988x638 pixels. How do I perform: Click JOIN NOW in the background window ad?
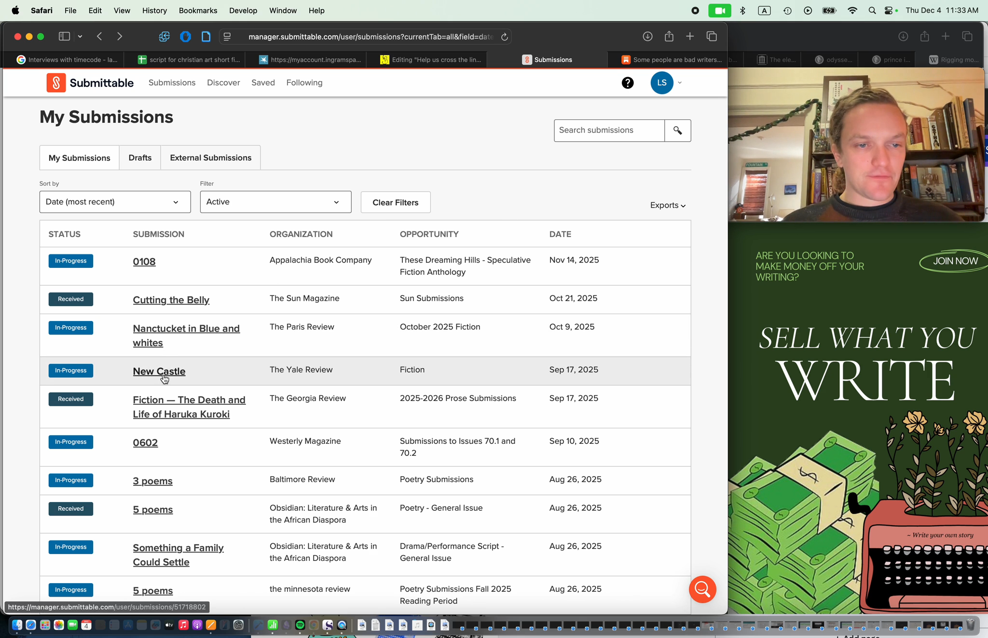pos(955,261)
